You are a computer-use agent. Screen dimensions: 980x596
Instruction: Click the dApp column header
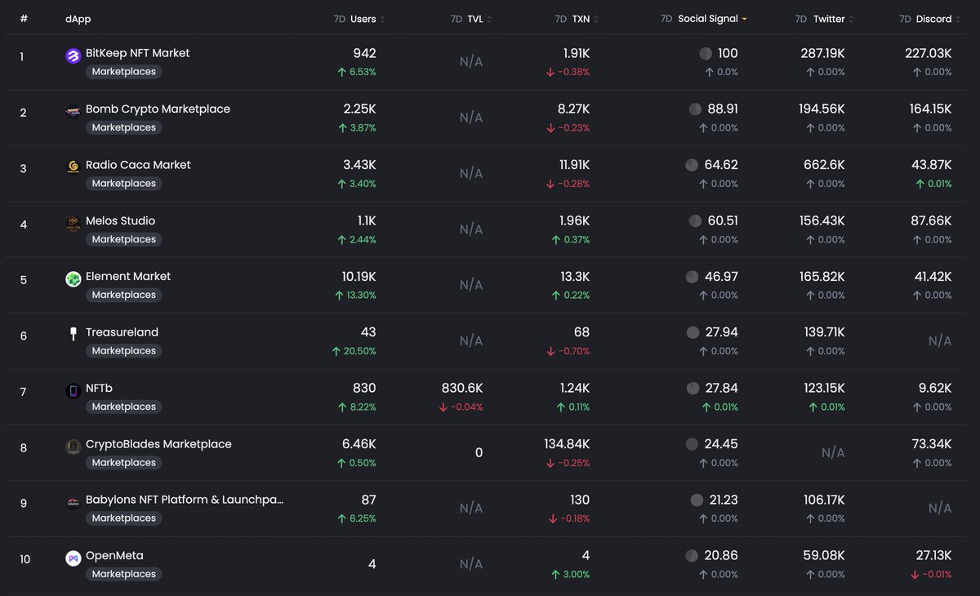(x=78, y=19)
